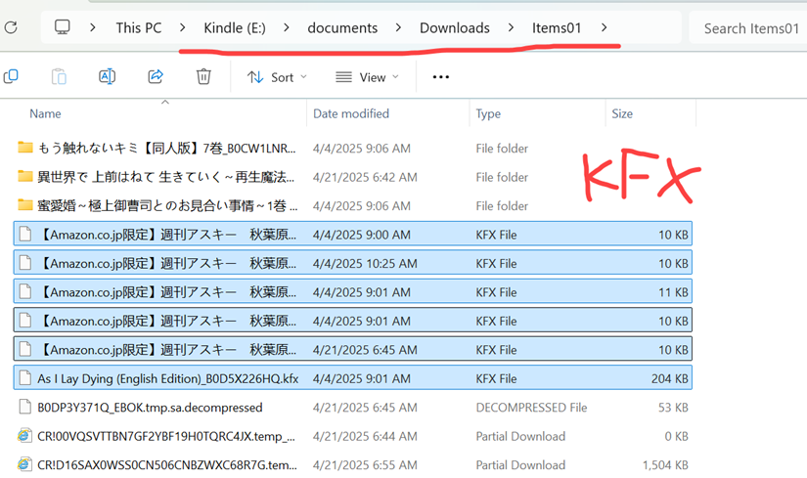Sort files by Size column header
The image size is (807, 478).
[622, 114]
